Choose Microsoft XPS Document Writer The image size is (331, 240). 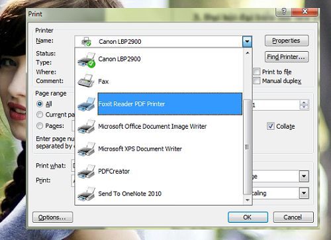point(160,149)
